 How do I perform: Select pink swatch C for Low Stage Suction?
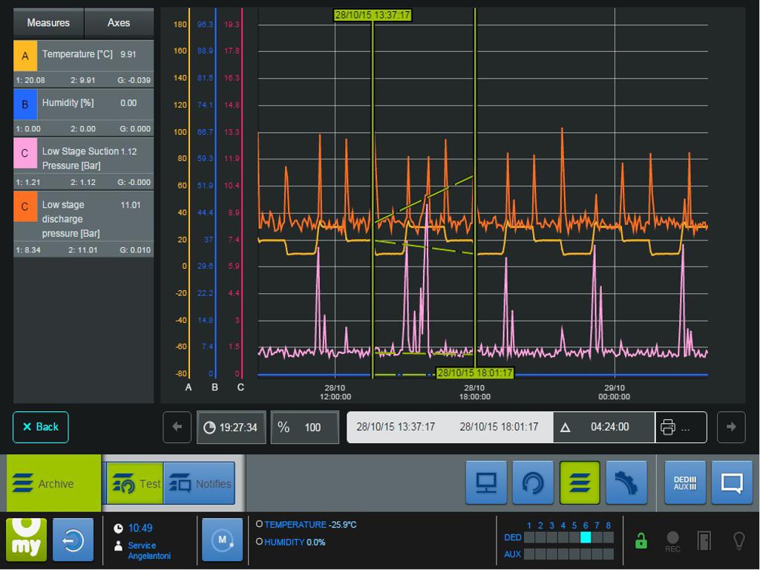tap(25, 153)
